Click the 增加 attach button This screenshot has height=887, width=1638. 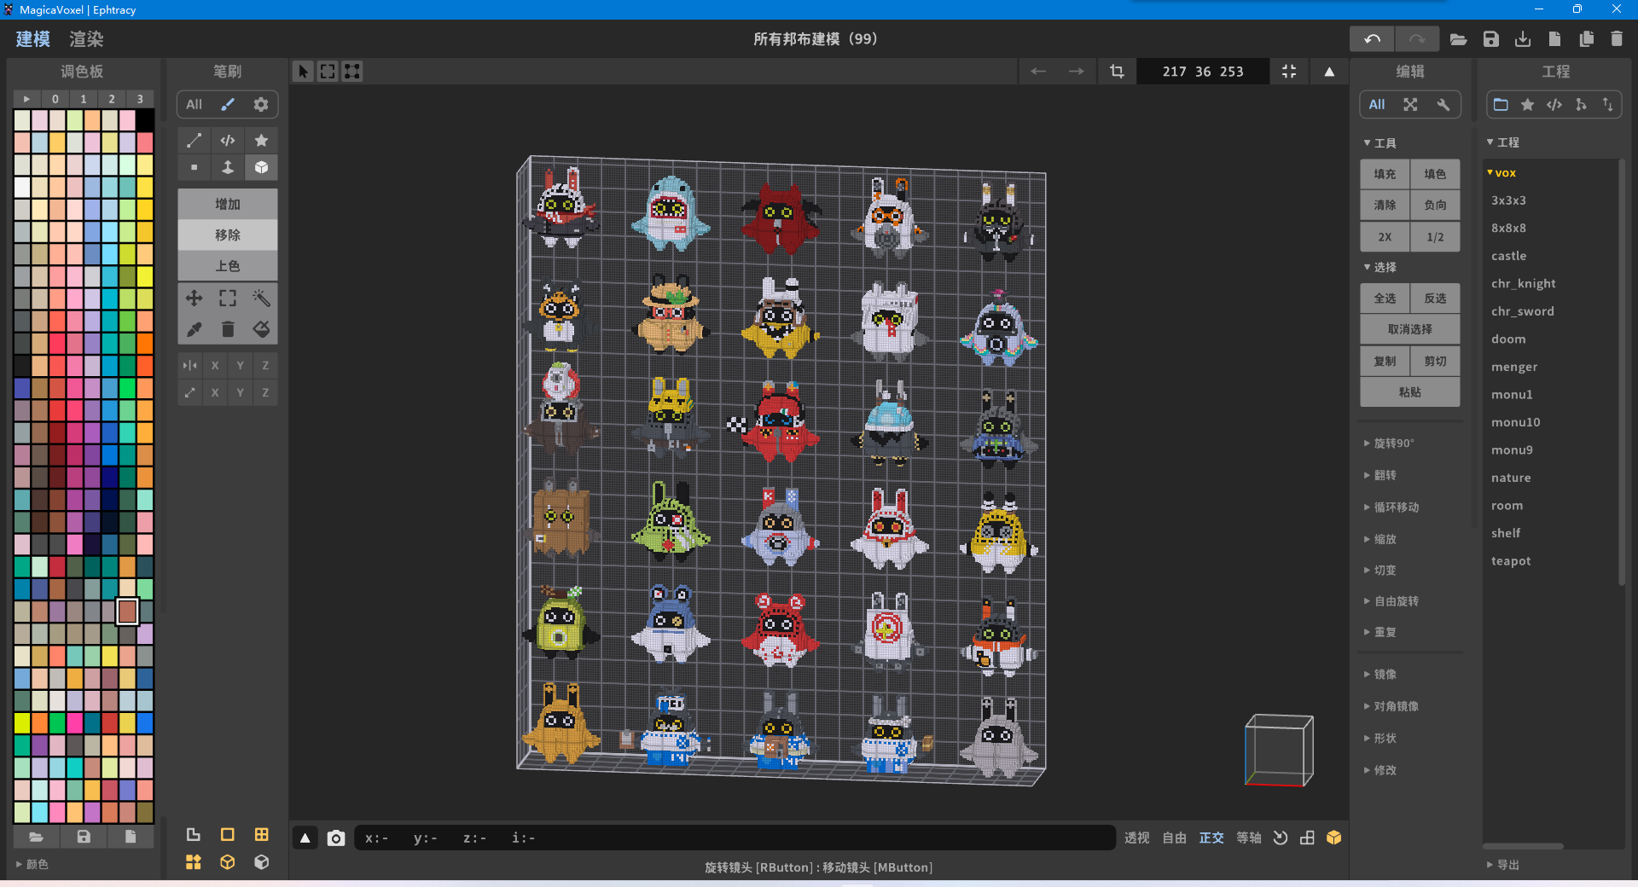coord(228,204)
